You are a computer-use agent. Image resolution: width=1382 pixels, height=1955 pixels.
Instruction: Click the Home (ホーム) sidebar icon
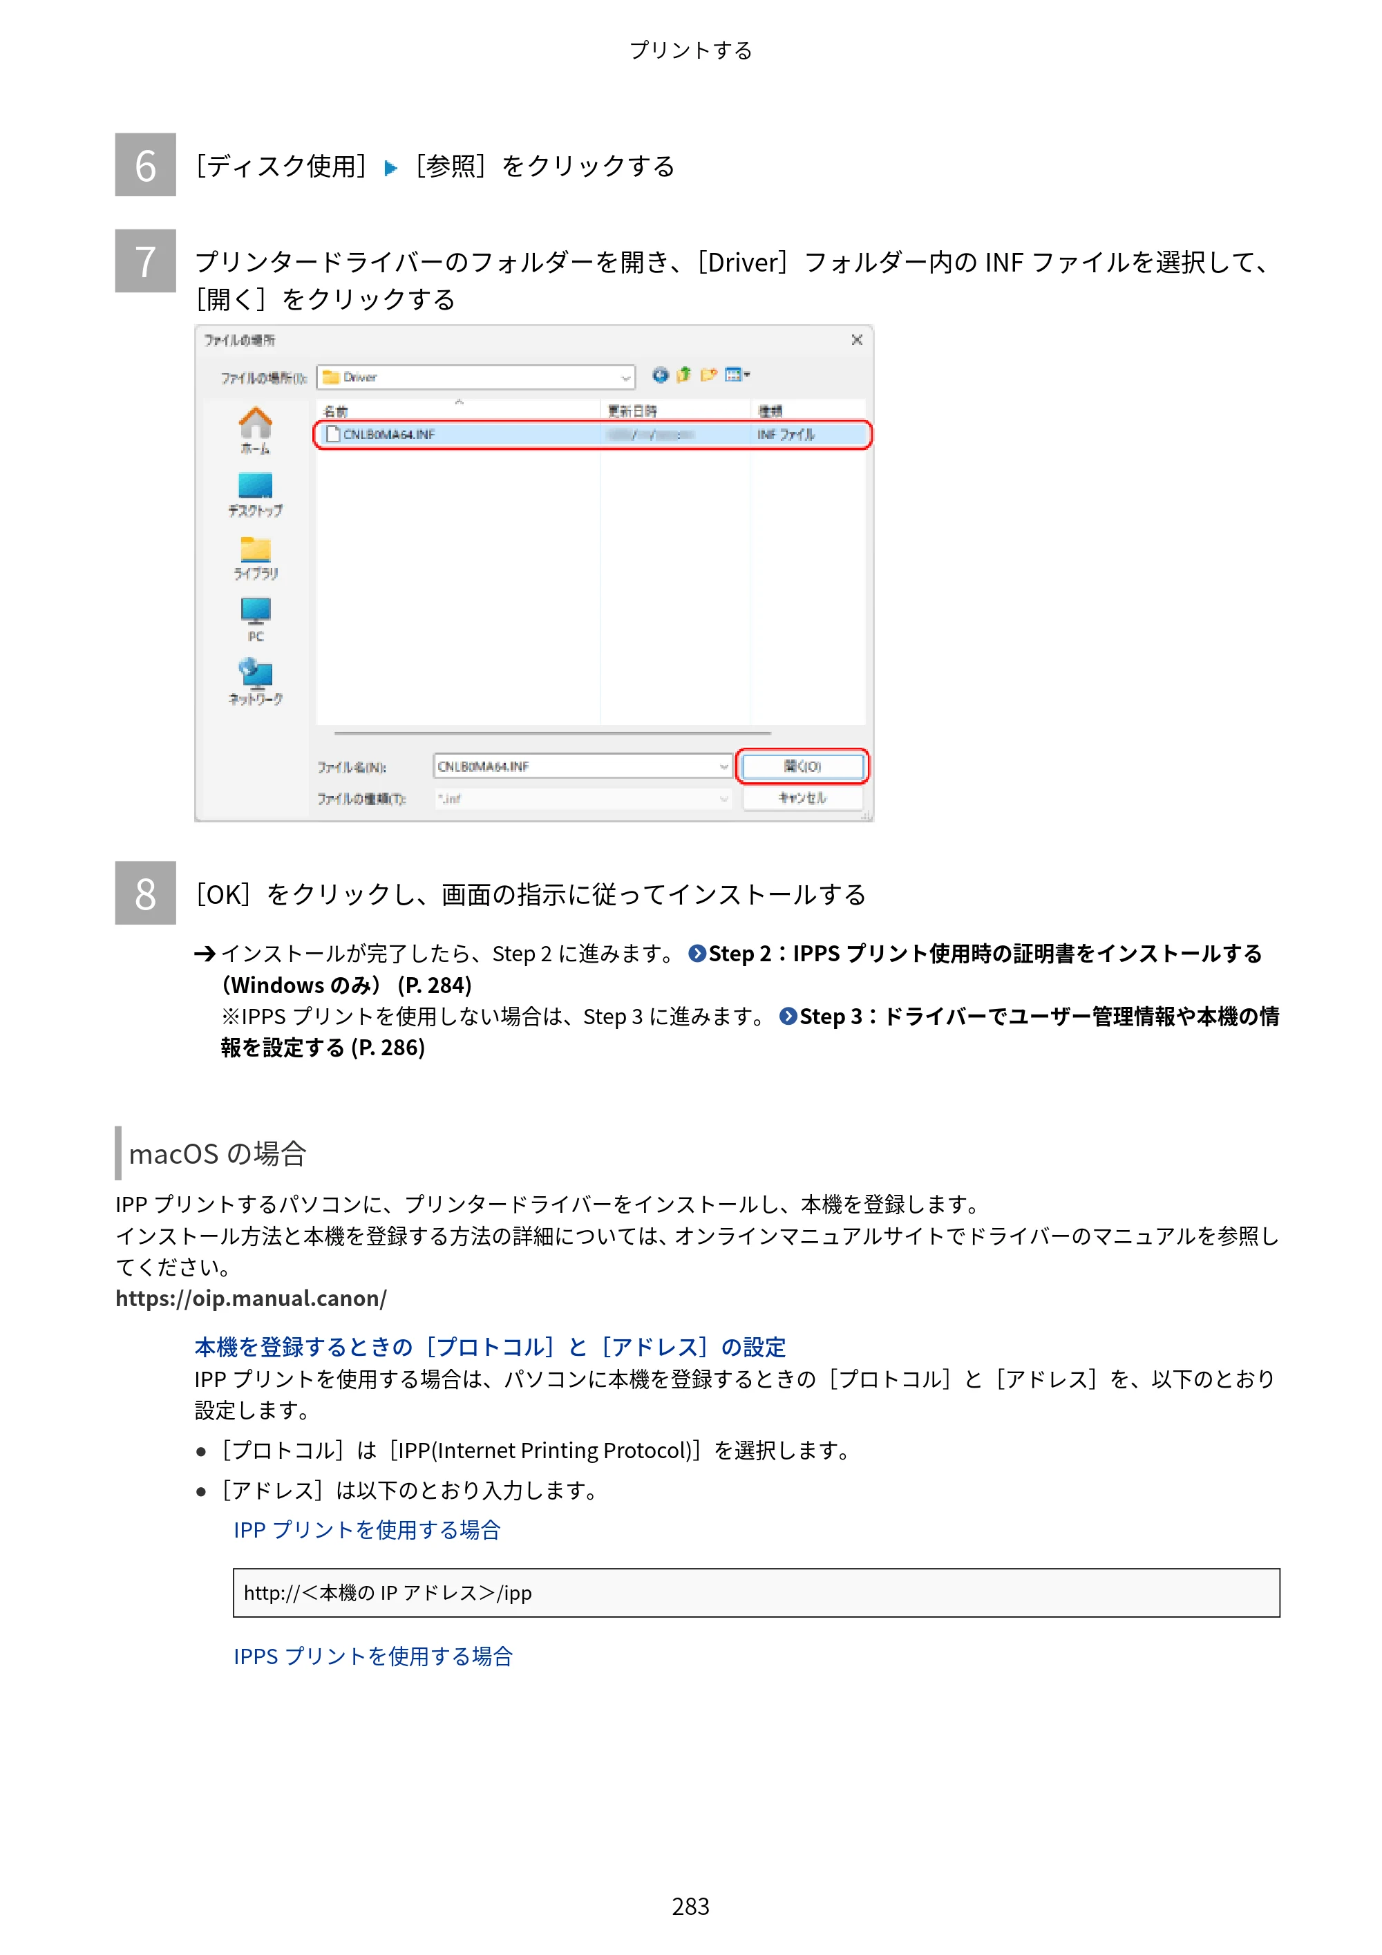(254, 429)
